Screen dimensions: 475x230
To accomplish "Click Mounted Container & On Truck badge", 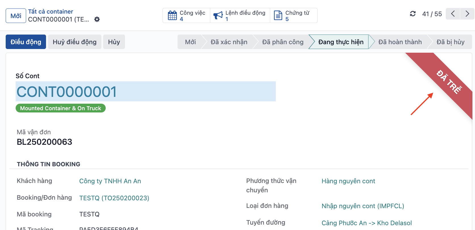I will [61, 108].
